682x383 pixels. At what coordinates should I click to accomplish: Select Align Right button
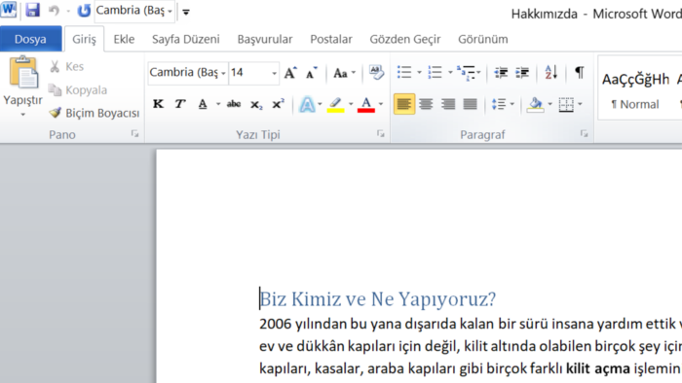pos(448,104)
